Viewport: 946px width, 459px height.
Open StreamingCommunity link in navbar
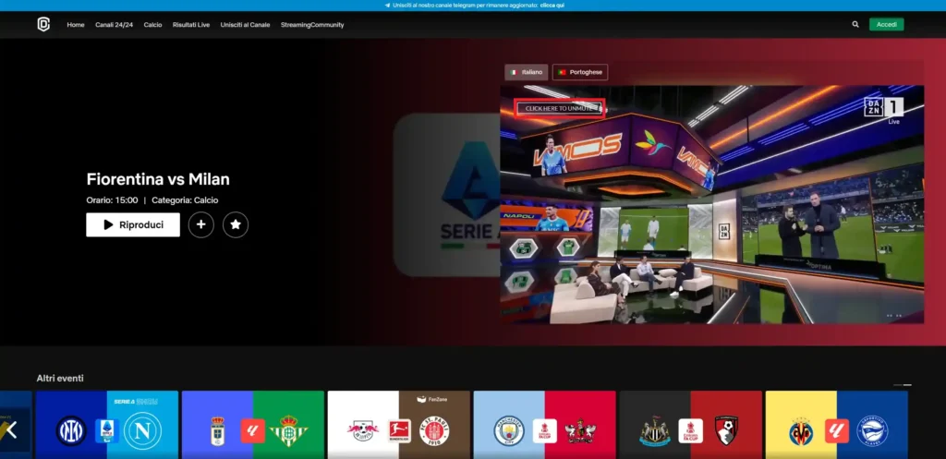coord(312,25)
